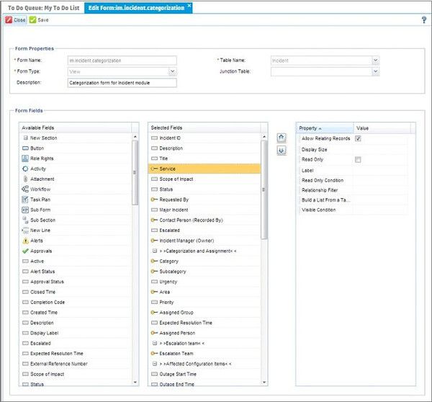Click key icon beside Contact Person (Recorded By)
Image resolution: width=432 pixels, height=402 pixels.
click(154, 220)
